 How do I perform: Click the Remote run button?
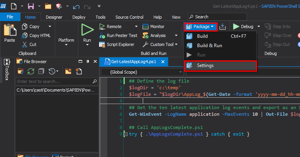point(110,26)
